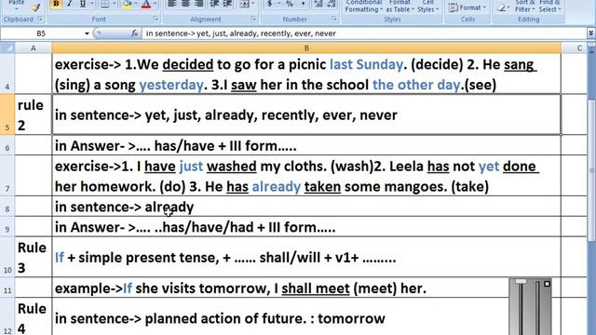
Task: Toggle Italic formatting button
Action: (70, 4)
